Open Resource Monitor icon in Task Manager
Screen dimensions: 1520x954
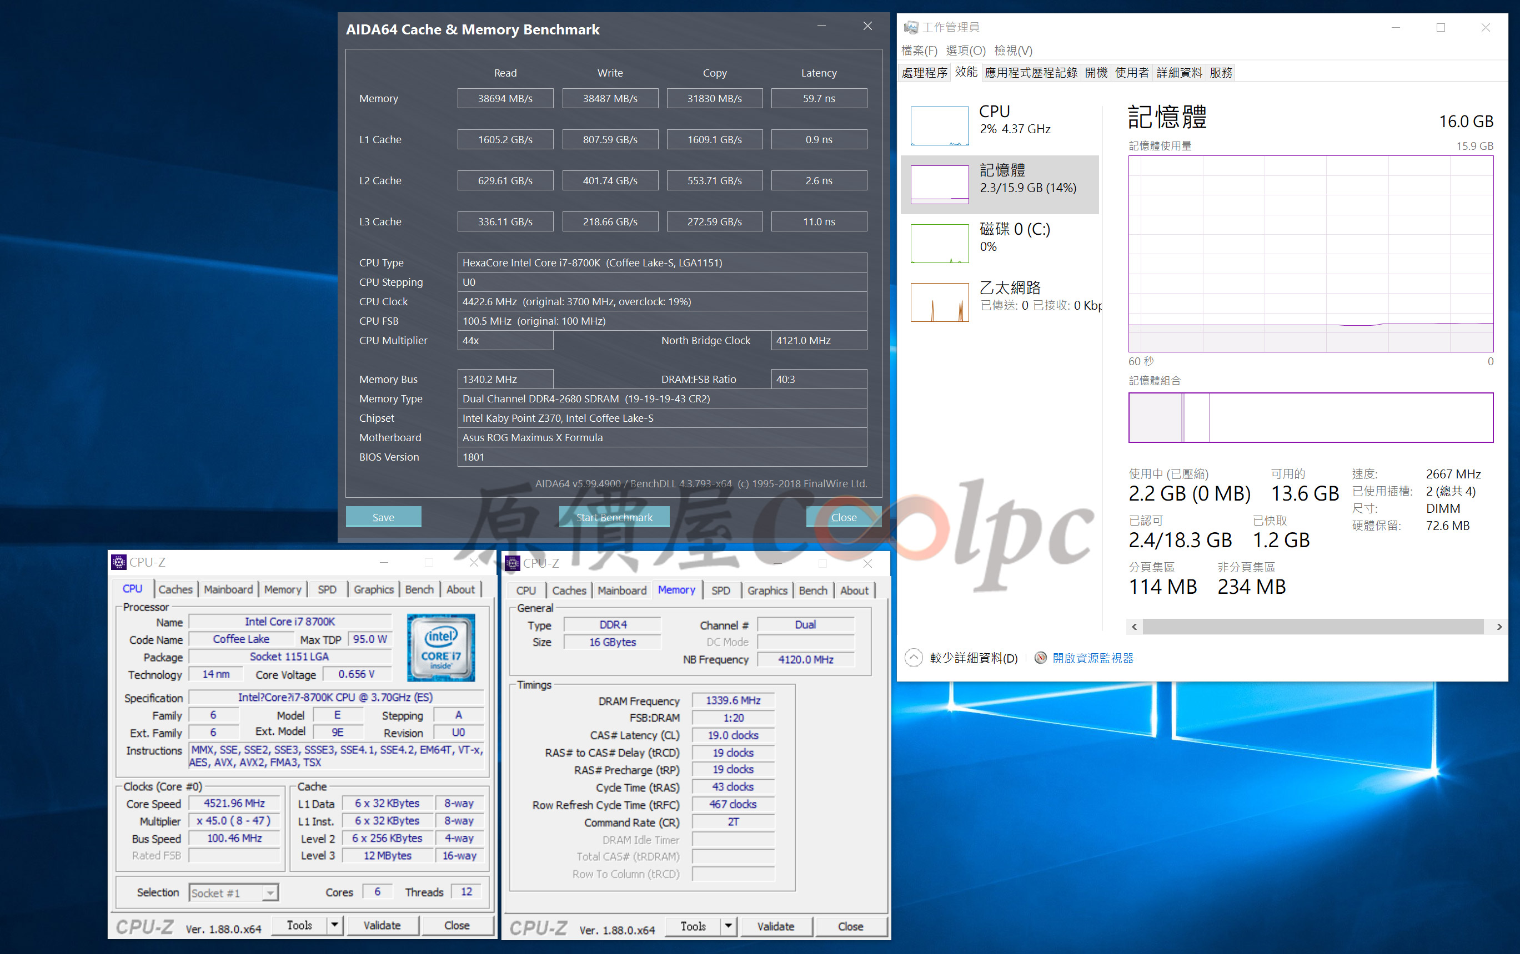pyautogui.click(x=1040, y=658)
